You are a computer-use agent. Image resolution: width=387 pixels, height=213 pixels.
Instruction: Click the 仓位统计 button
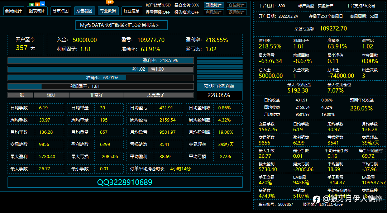236,5
